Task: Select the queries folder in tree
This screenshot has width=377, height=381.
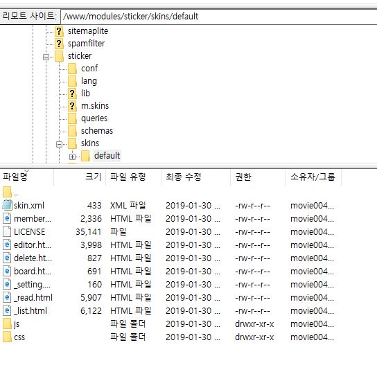Action: 94,118
